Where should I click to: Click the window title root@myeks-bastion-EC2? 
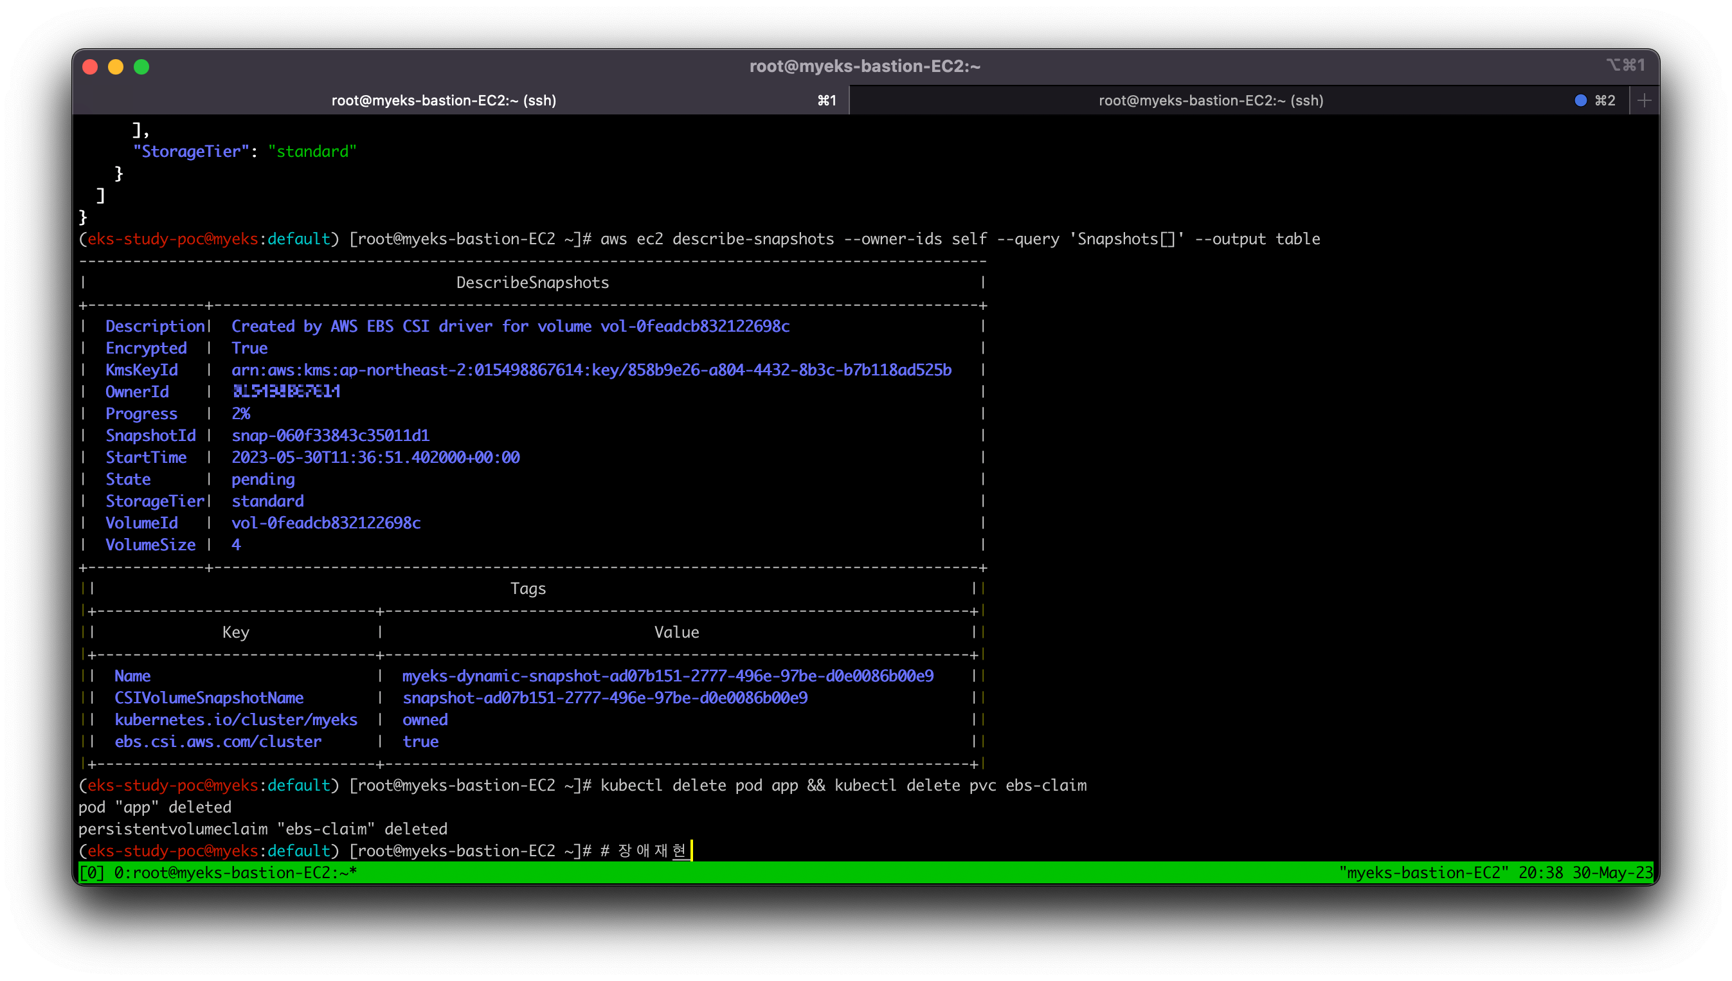click(x=865, y=66)
